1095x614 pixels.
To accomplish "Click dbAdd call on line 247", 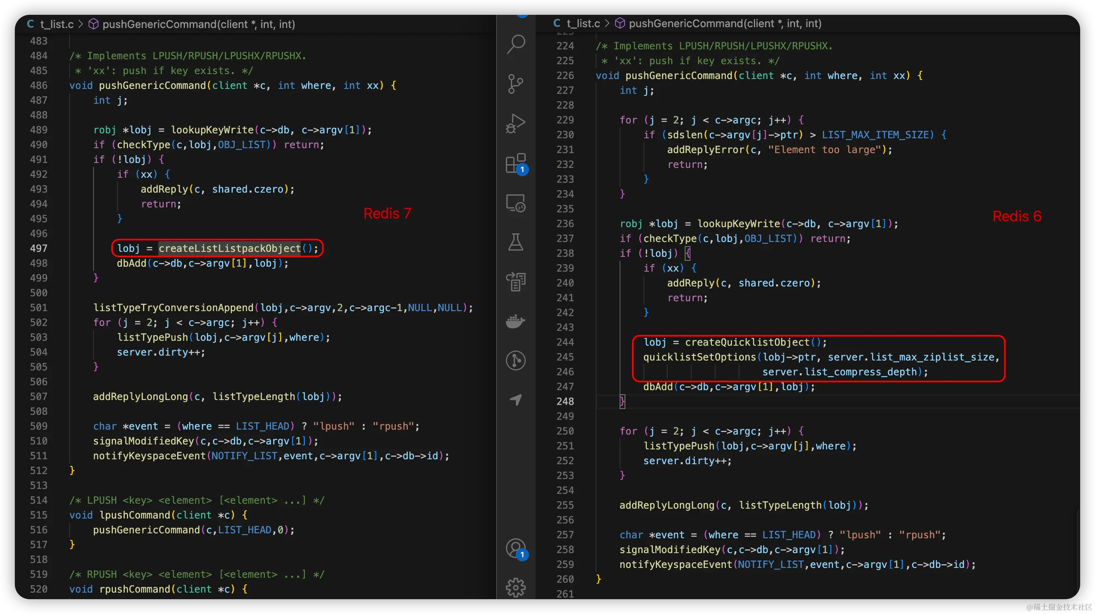I will 658,387.
